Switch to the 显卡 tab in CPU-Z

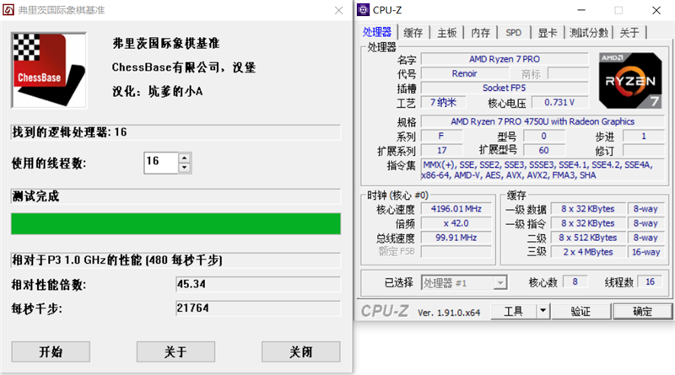click(x=548, y=33)
